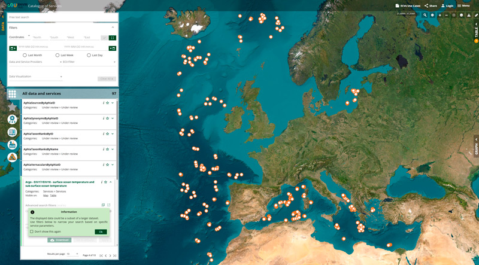Jump to the last results page
This screenshot has height=265, width=479.
[x=115, y=255]
